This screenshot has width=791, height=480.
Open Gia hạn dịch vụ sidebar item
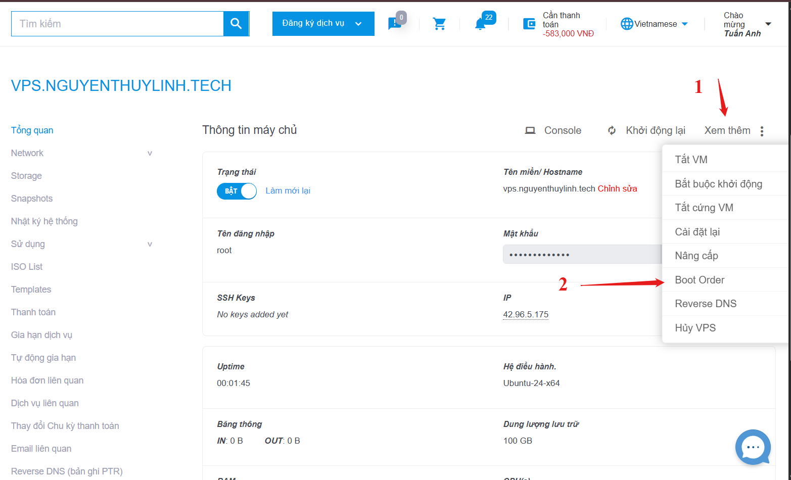(x=42, y=335)
